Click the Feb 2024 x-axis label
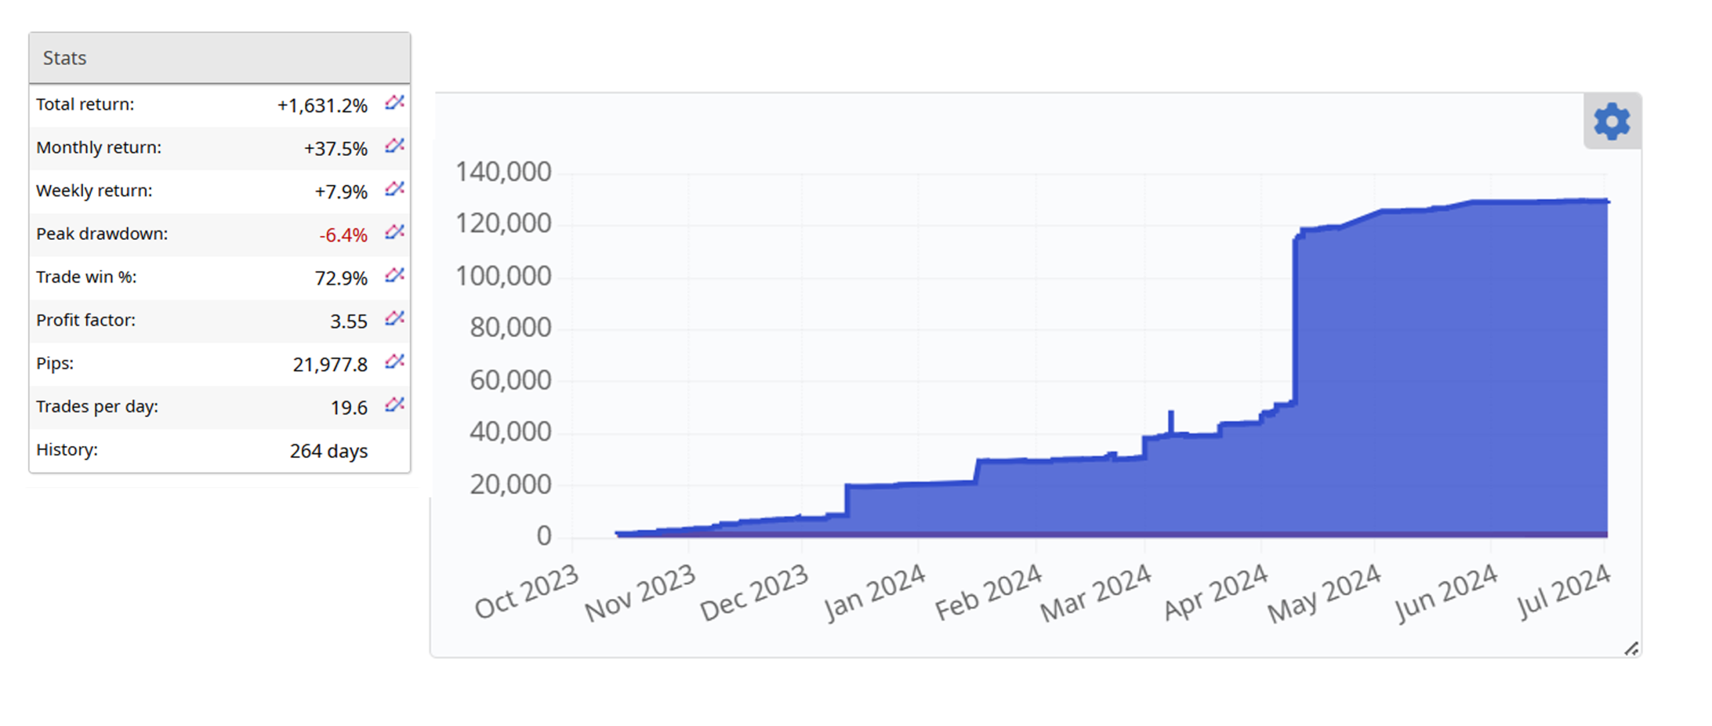1712x726 pixels. pos(988,592)
